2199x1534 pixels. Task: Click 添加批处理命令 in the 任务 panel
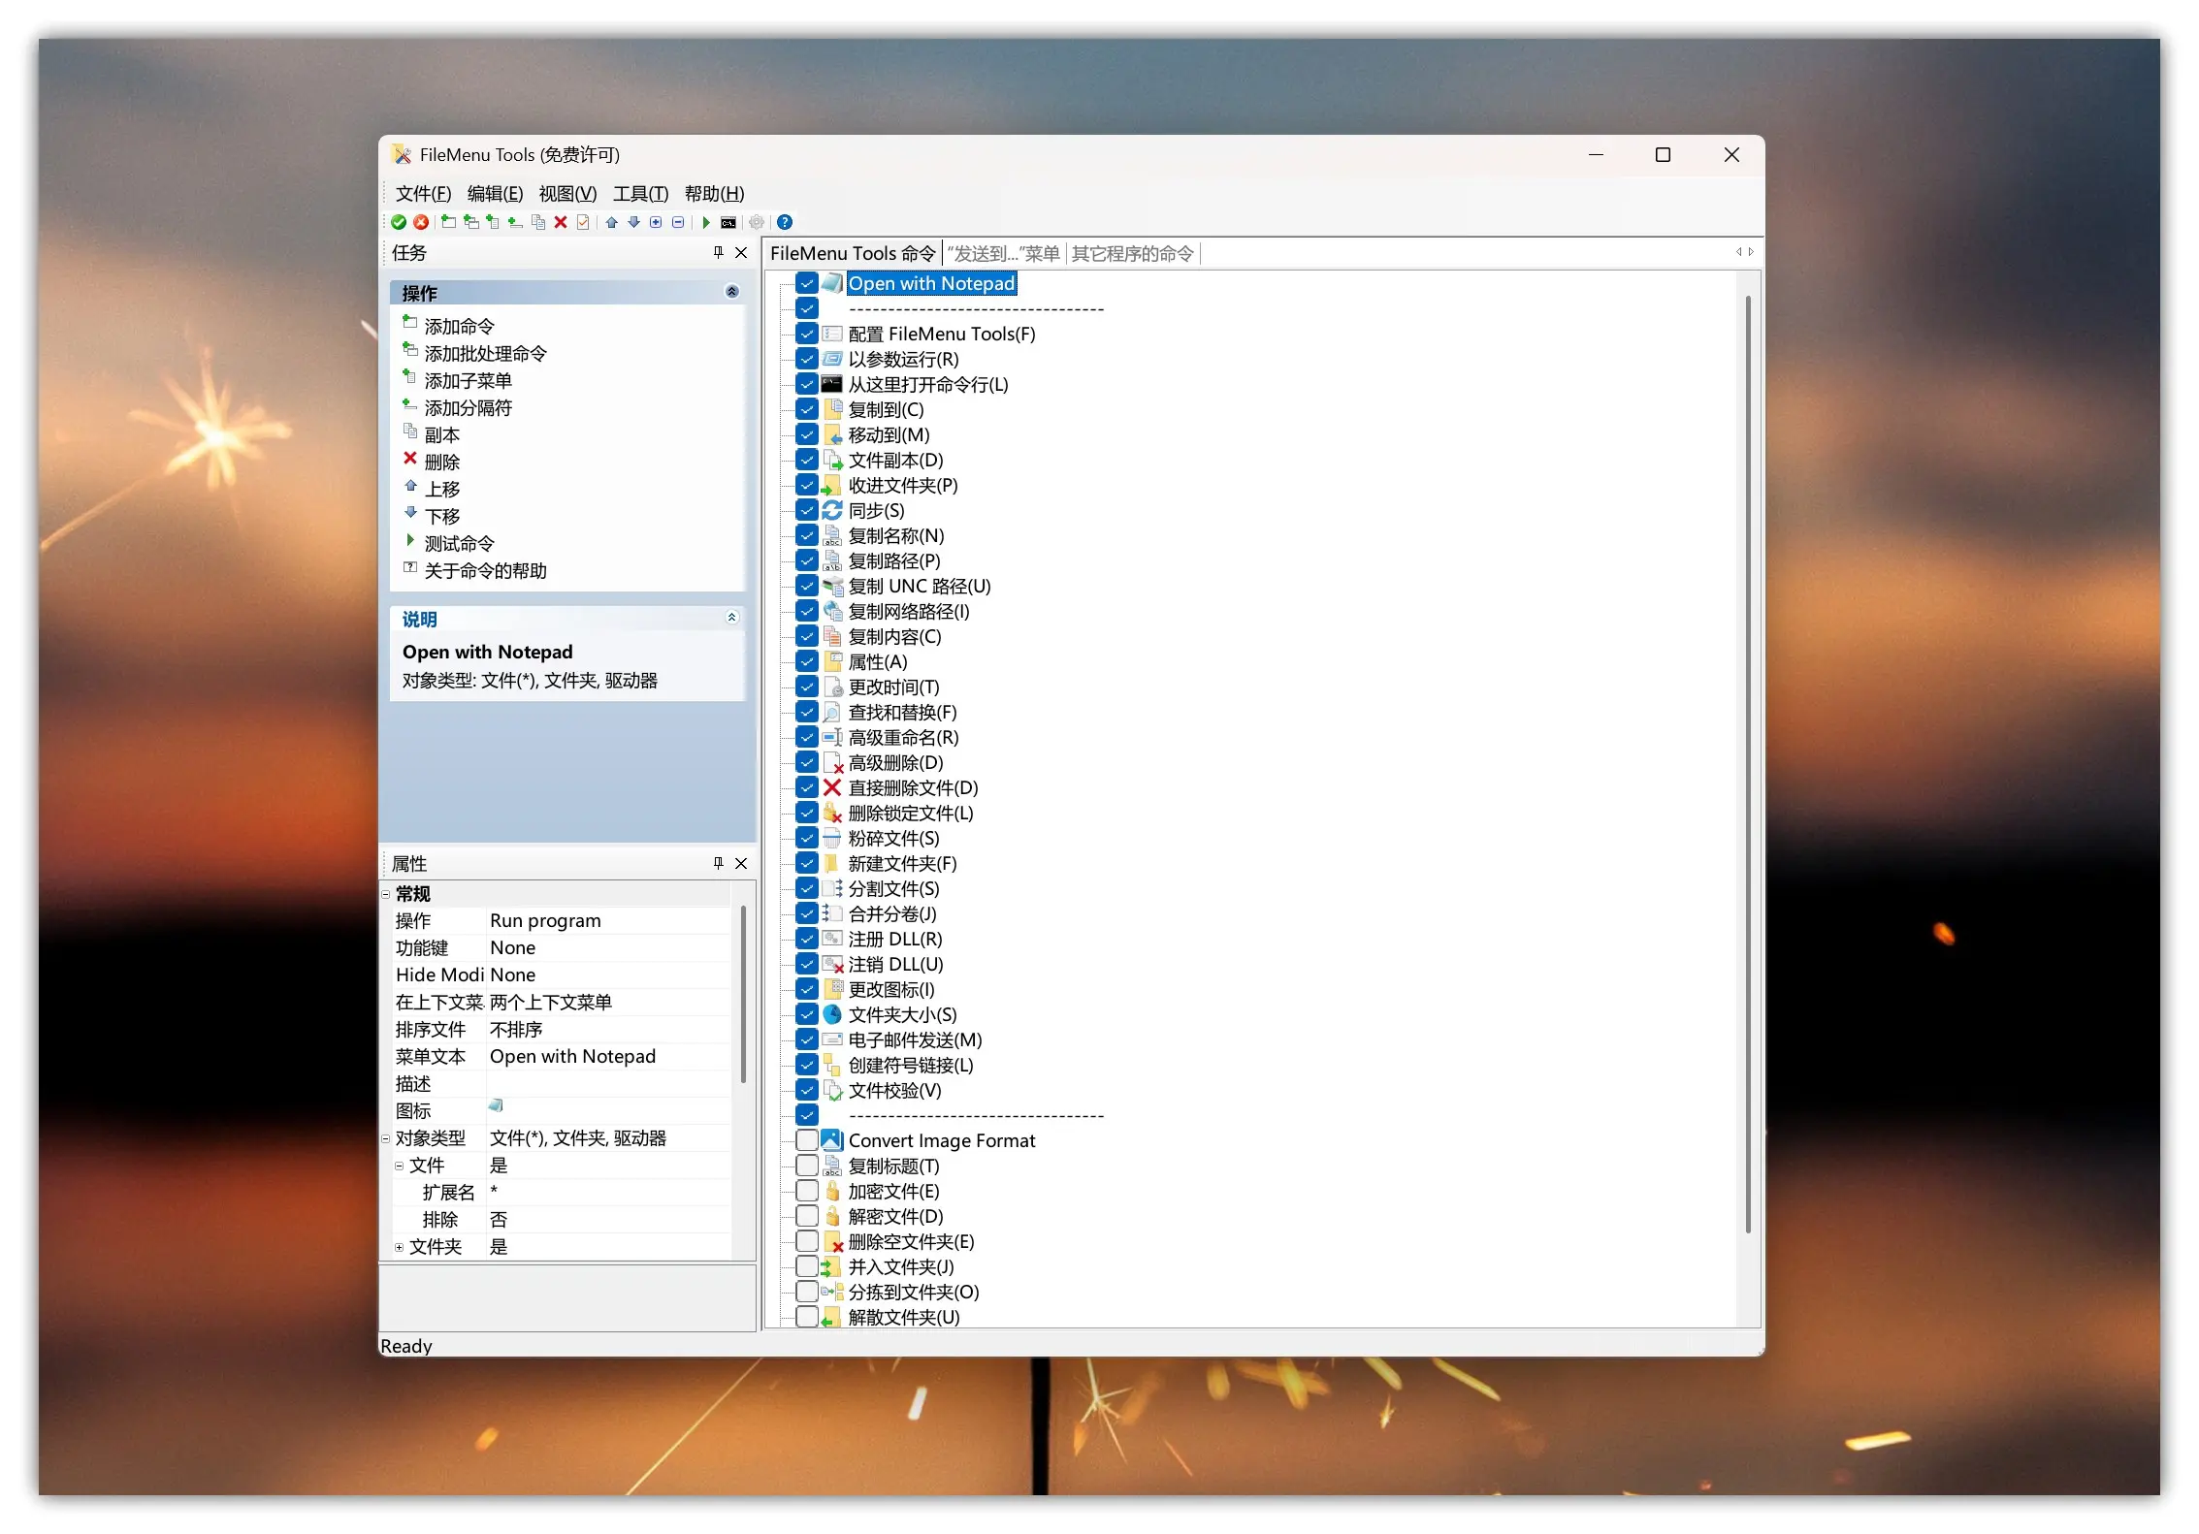click(x=485, y=353)
